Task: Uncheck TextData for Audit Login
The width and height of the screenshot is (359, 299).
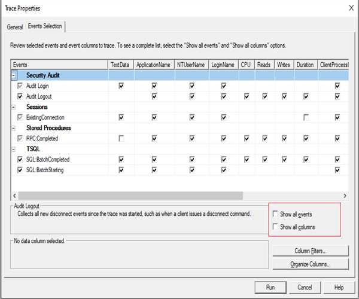Action: tap(121, 86)
